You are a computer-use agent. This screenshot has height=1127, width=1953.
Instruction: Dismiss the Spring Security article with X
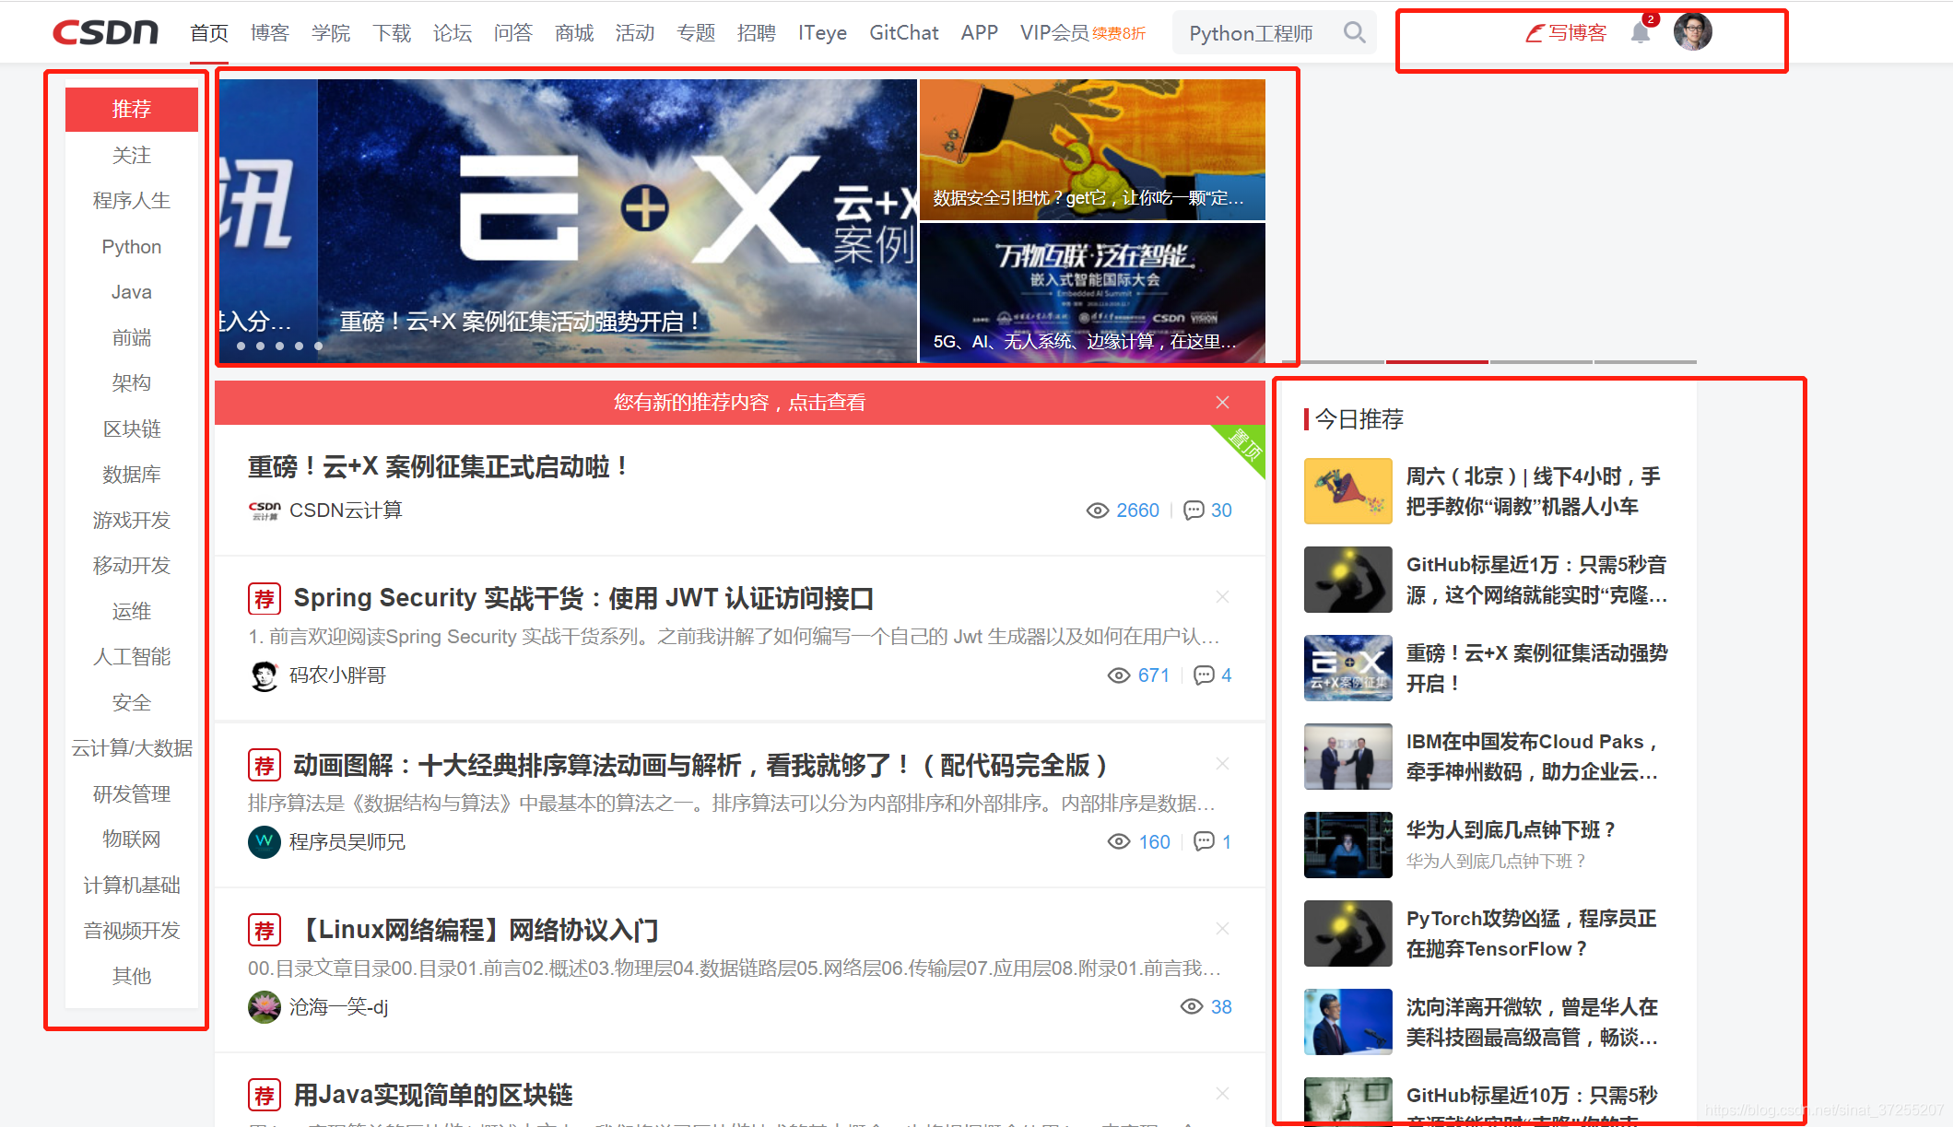pyautogui.click(x=1222, y=597)
